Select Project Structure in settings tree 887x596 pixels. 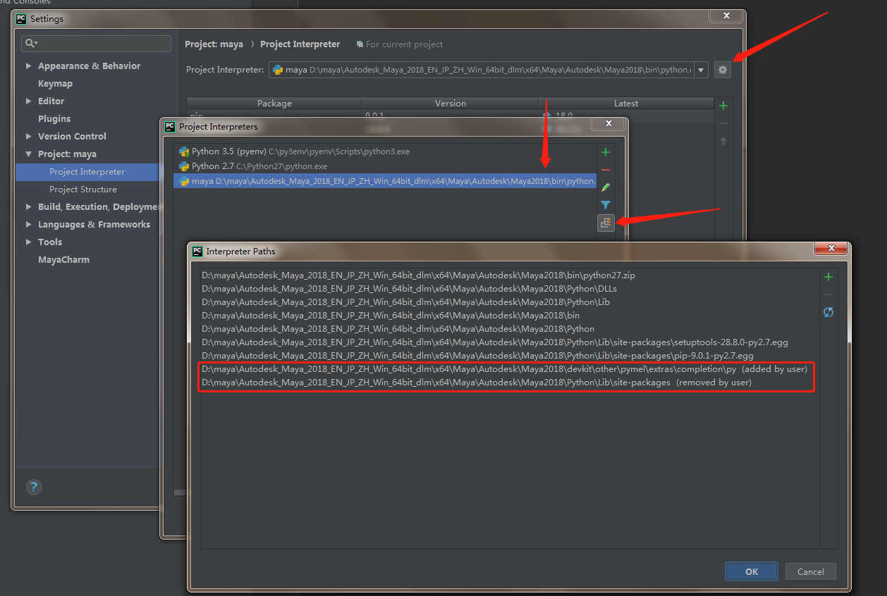83,190
